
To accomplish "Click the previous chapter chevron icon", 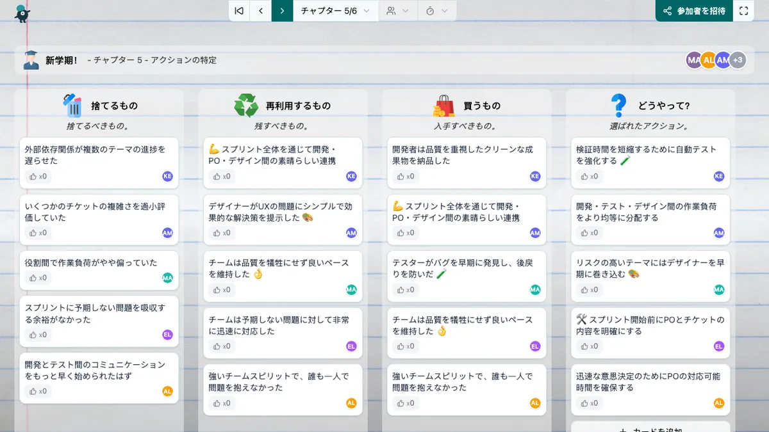I will pos(261,11).
